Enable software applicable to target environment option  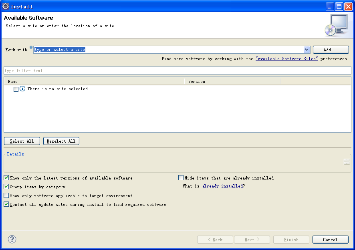click(6, 196)
